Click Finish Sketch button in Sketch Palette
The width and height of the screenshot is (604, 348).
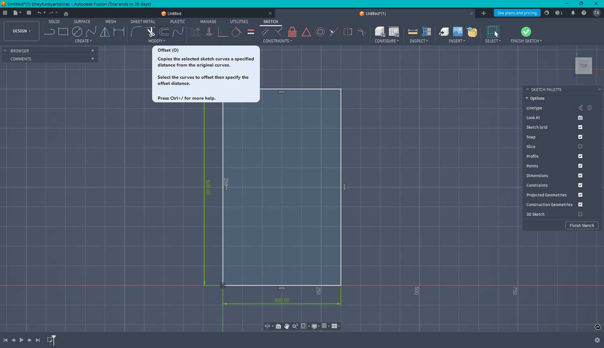tap(581, 226)
